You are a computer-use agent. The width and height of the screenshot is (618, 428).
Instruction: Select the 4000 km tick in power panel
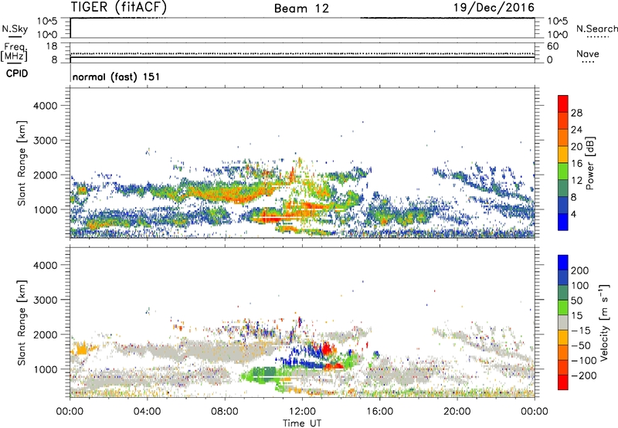click(x=45, y=106)
